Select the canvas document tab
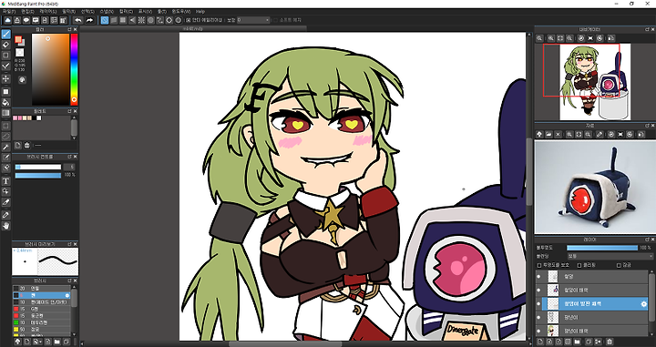The width and height of the screenshot is (656, 347). coord(192,28)
